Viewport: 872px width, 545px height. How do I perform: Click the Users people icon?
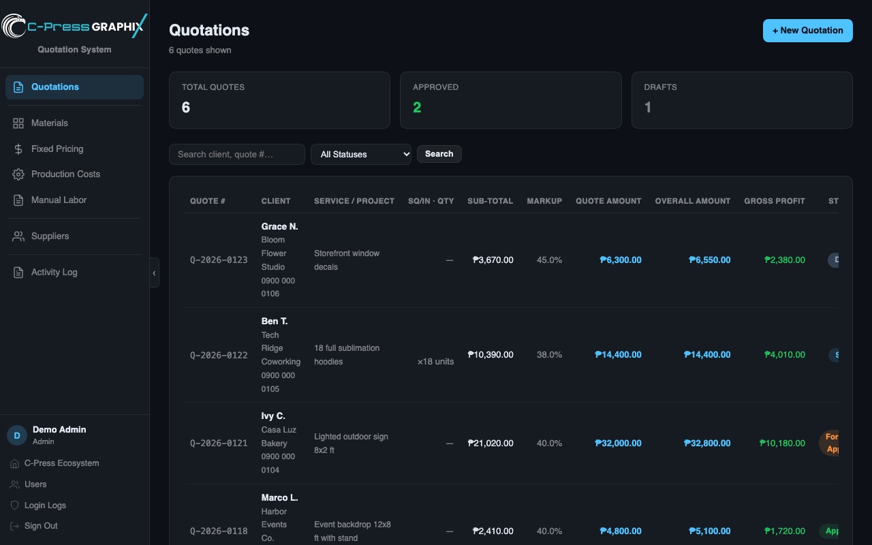point(15,484)
